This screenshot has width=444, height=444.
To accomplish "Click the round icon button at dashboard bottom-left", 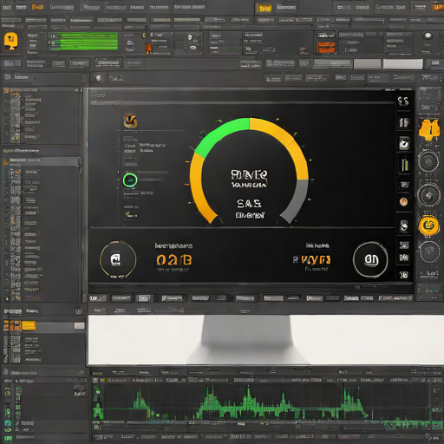I will point(118,259).
